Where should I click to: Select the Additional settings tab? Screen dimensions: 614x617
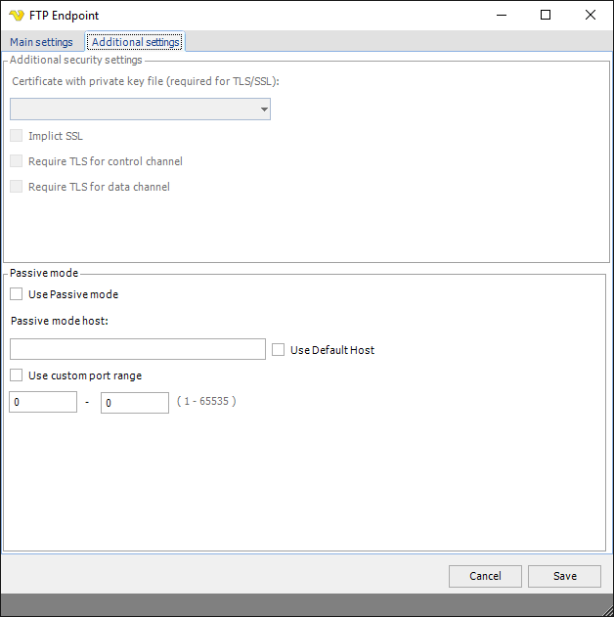135,42
